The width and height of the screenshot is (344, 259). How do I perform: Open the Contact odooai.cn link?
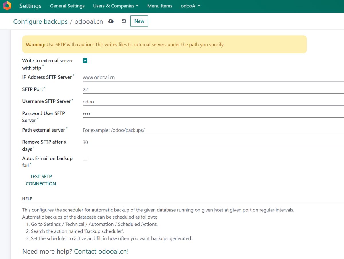[x=101, y=251]
